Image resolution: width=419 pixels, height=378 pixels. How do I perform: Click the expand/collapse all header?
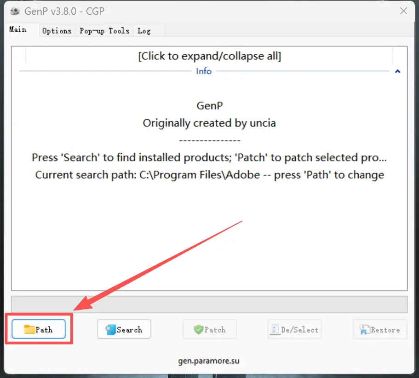(210, 56)
